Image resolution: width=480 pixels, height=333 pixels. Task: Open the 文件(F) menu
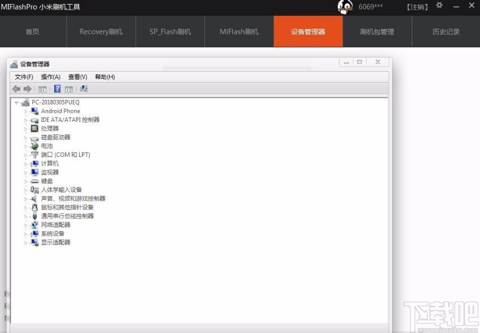click(24, 77)
